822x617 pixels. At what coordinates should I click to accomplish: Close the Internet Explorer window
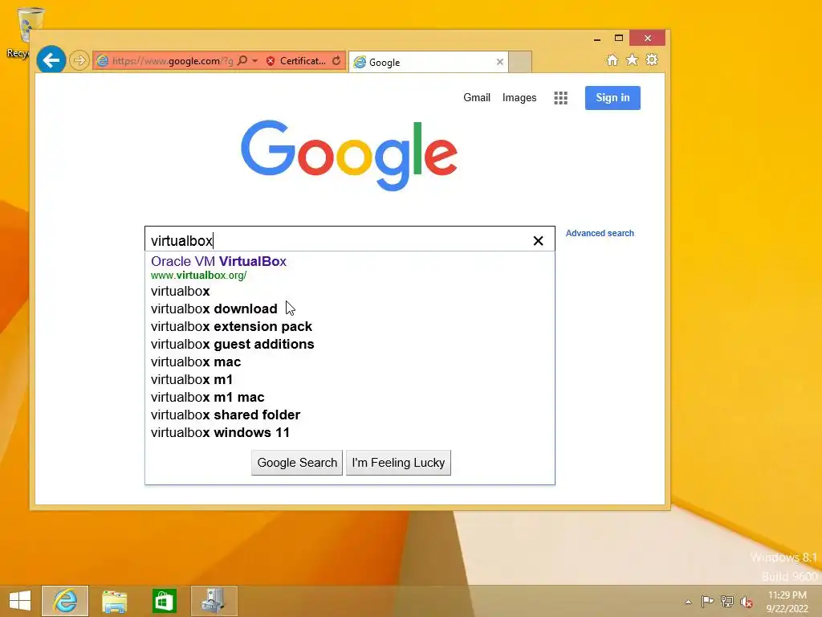pos(648,39)
